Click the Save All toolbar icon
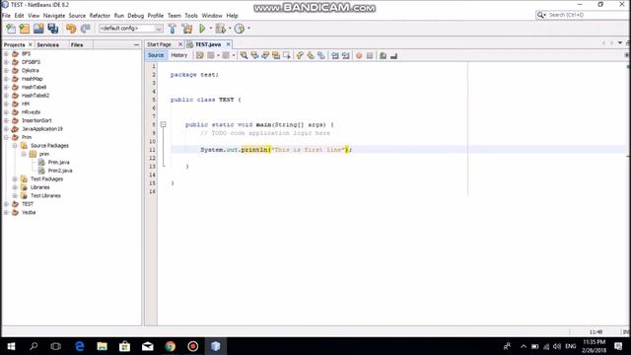631x355 pixels. [53, 29]
